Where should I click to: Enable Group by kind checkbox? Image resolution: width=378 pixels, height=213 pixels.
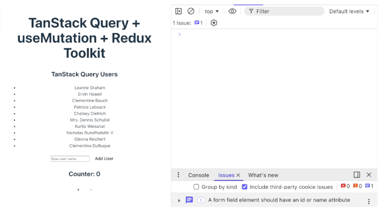tap(196, 187)
